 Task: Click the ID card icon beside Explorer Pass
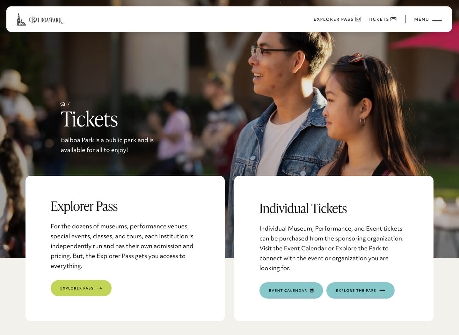click(x=358, y=19)
